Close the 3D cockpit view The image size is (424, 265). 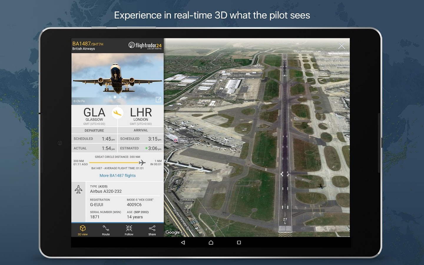342,46
